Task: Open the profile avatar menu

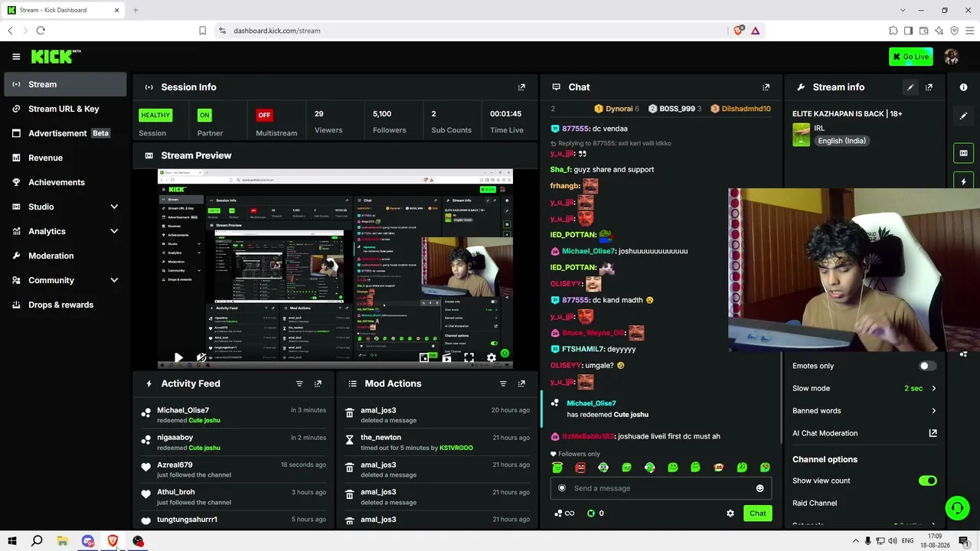Action: click(952, 56)
